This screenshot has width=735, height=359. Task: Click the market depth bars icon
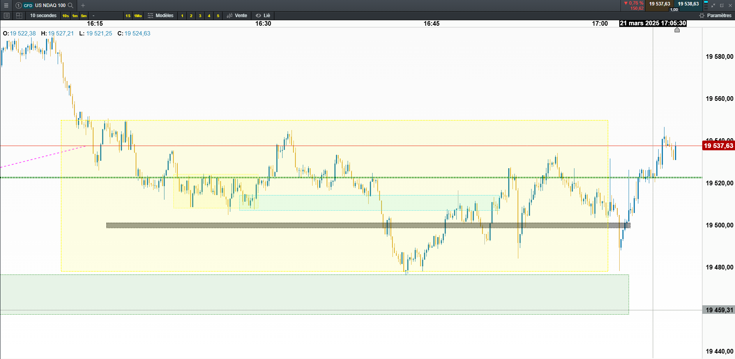tap(706, 5)
